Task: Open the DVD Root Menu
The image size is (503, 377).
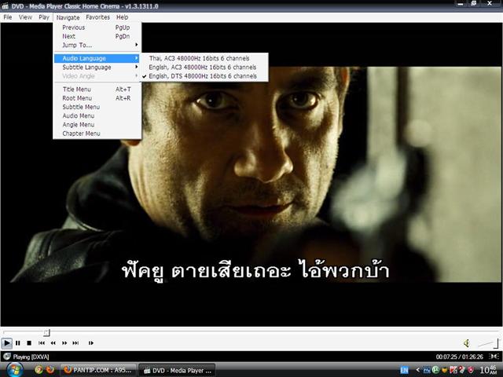Action: coord(97,98)
